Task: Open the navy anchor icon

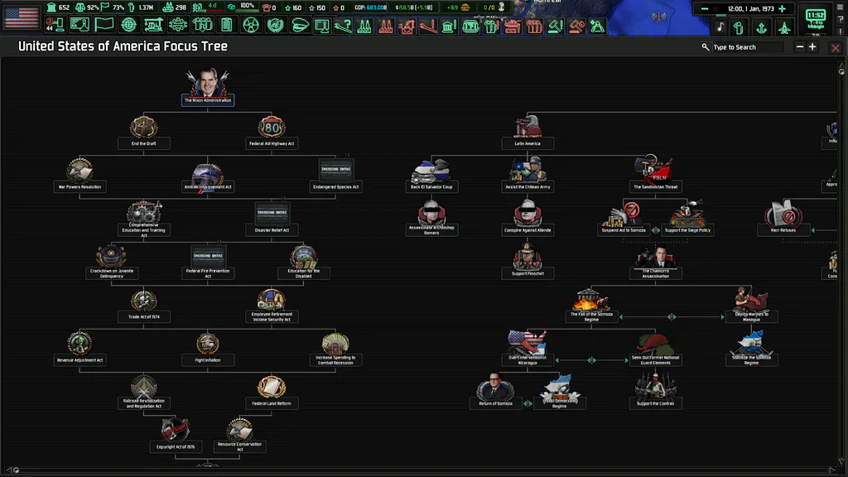Action: [762, 27]
